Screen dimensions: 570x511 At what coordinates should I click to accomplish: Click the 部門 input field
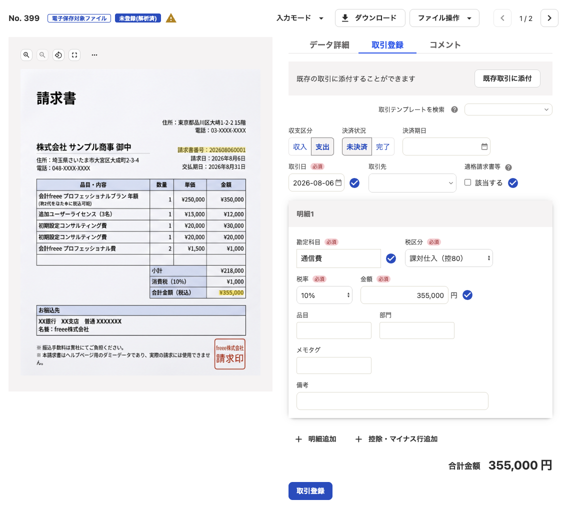[416, 330]
